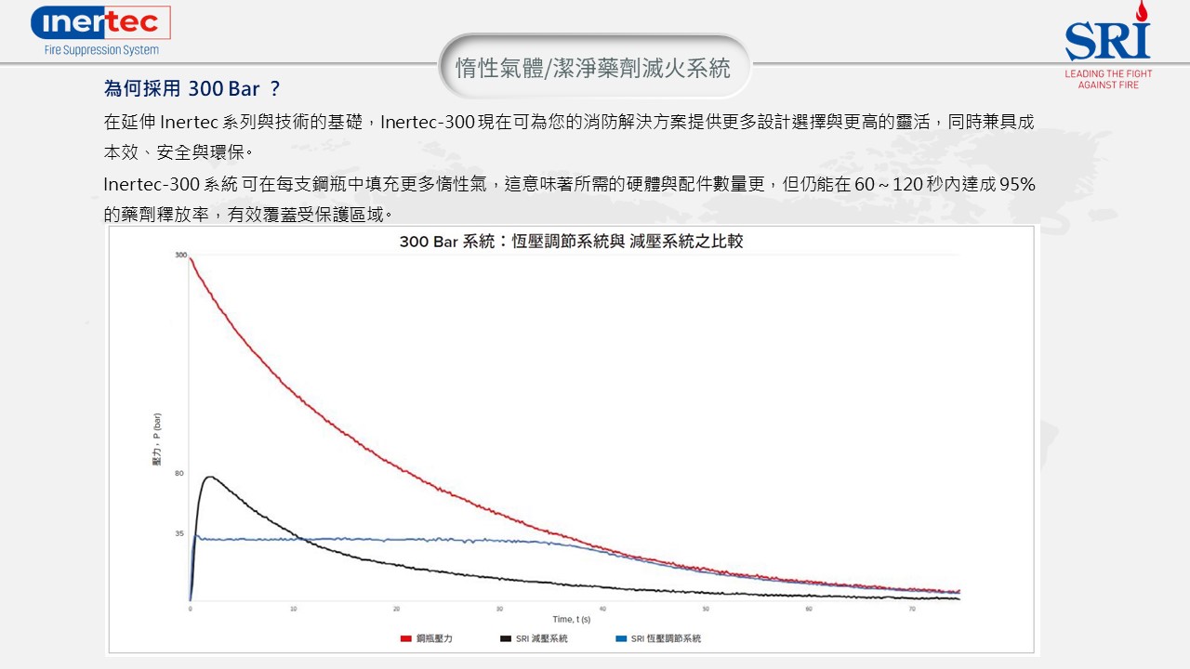This screenshot has width=1190, height=669.
Task: Select the chart title 300 Bar 系統
Action: tap(571, 242)
